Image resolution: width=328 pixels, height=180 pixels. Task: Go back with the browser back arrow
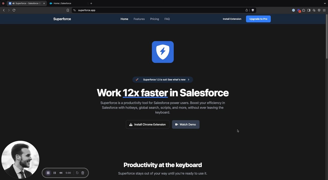pos(4,10)
